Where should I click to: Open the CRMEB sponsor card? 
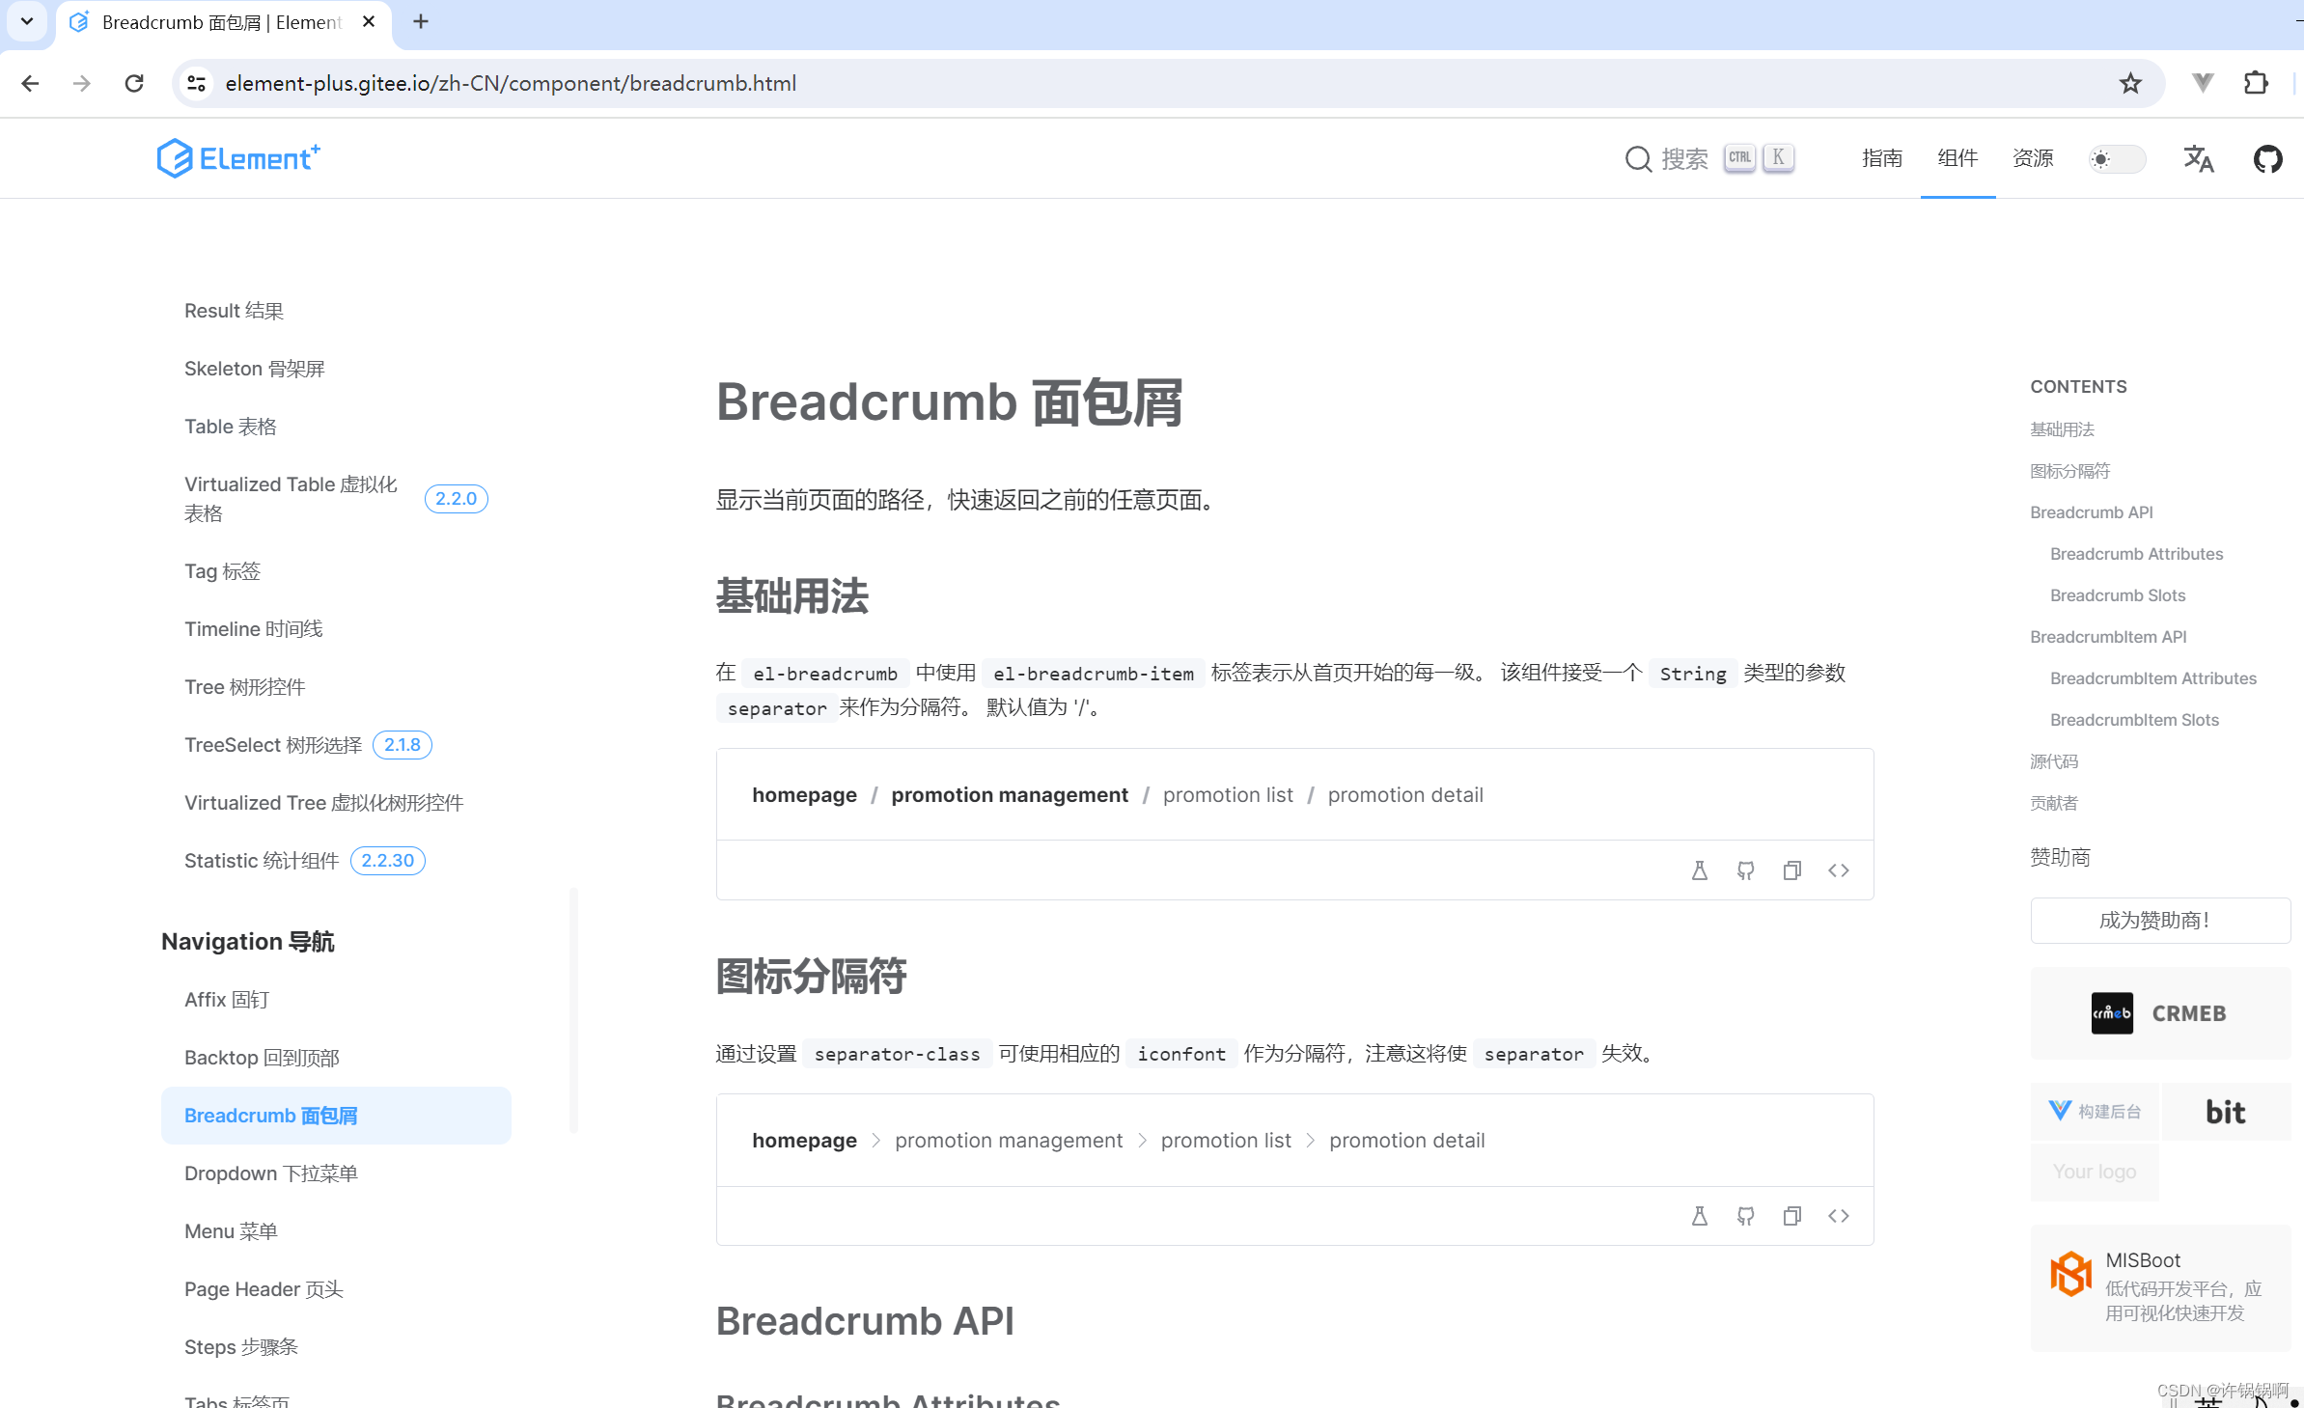2160,1013
